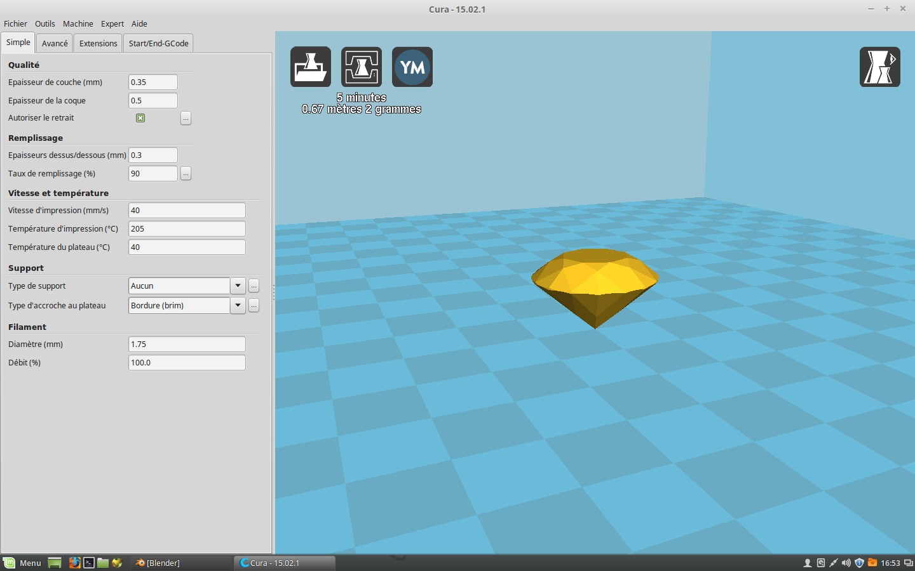The height and width of the screenshot is (571, 915).
Task: Open the Linux Mint Menu button
Action: click(22, 563)
